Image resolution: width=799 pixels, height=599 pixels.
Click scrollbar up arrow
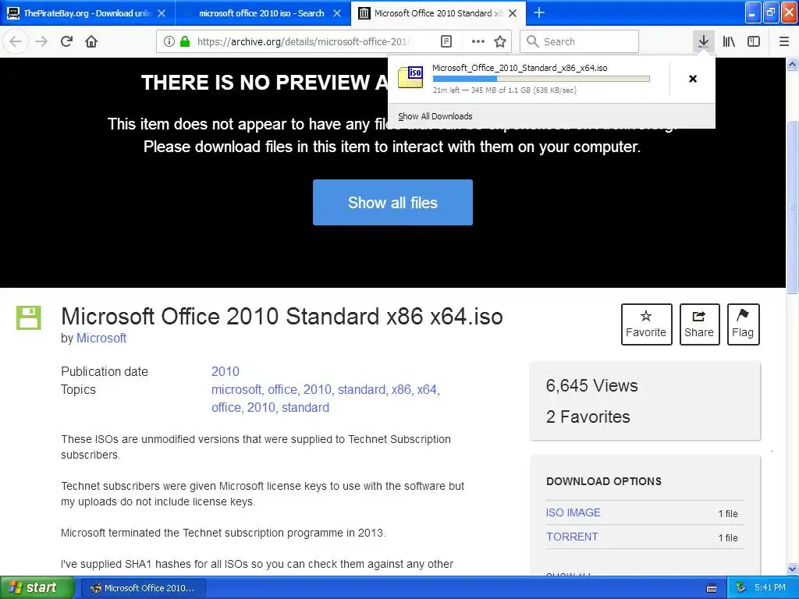click(792, 64)
